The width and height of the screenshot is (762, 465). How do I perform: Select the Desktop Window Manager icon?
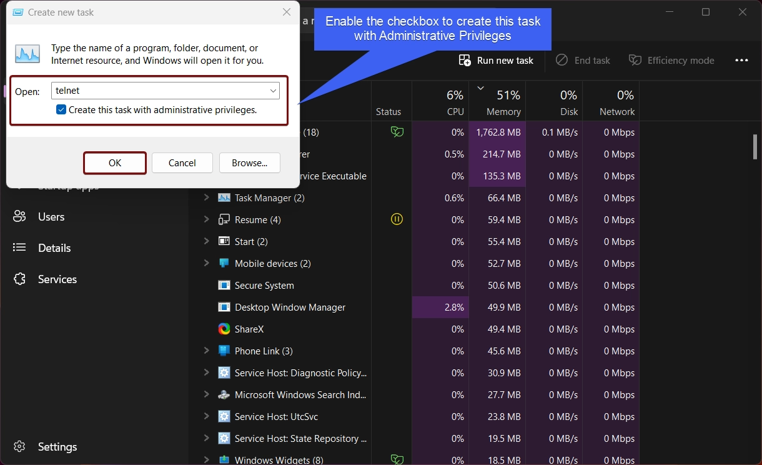coord(224,307)
